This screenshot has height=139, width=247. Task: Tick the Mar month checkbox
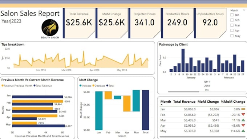coord(232,25)
